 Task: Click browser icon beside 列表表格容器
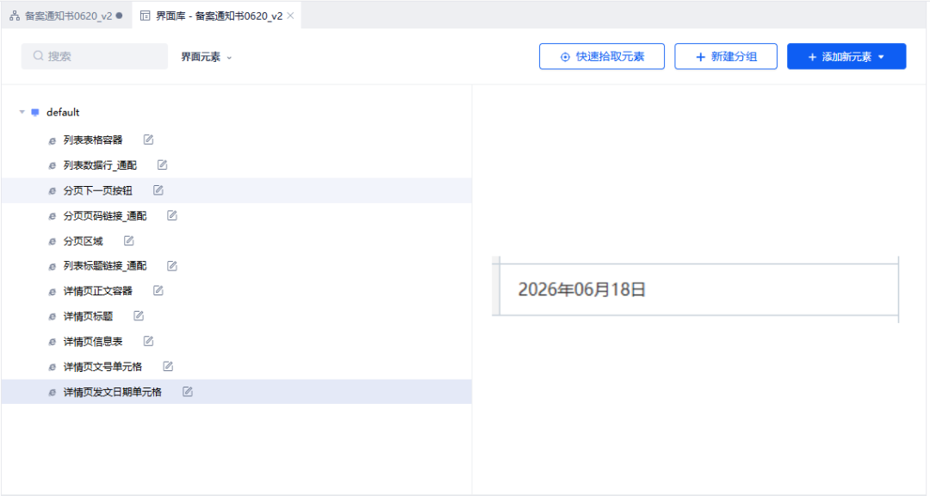53,140
